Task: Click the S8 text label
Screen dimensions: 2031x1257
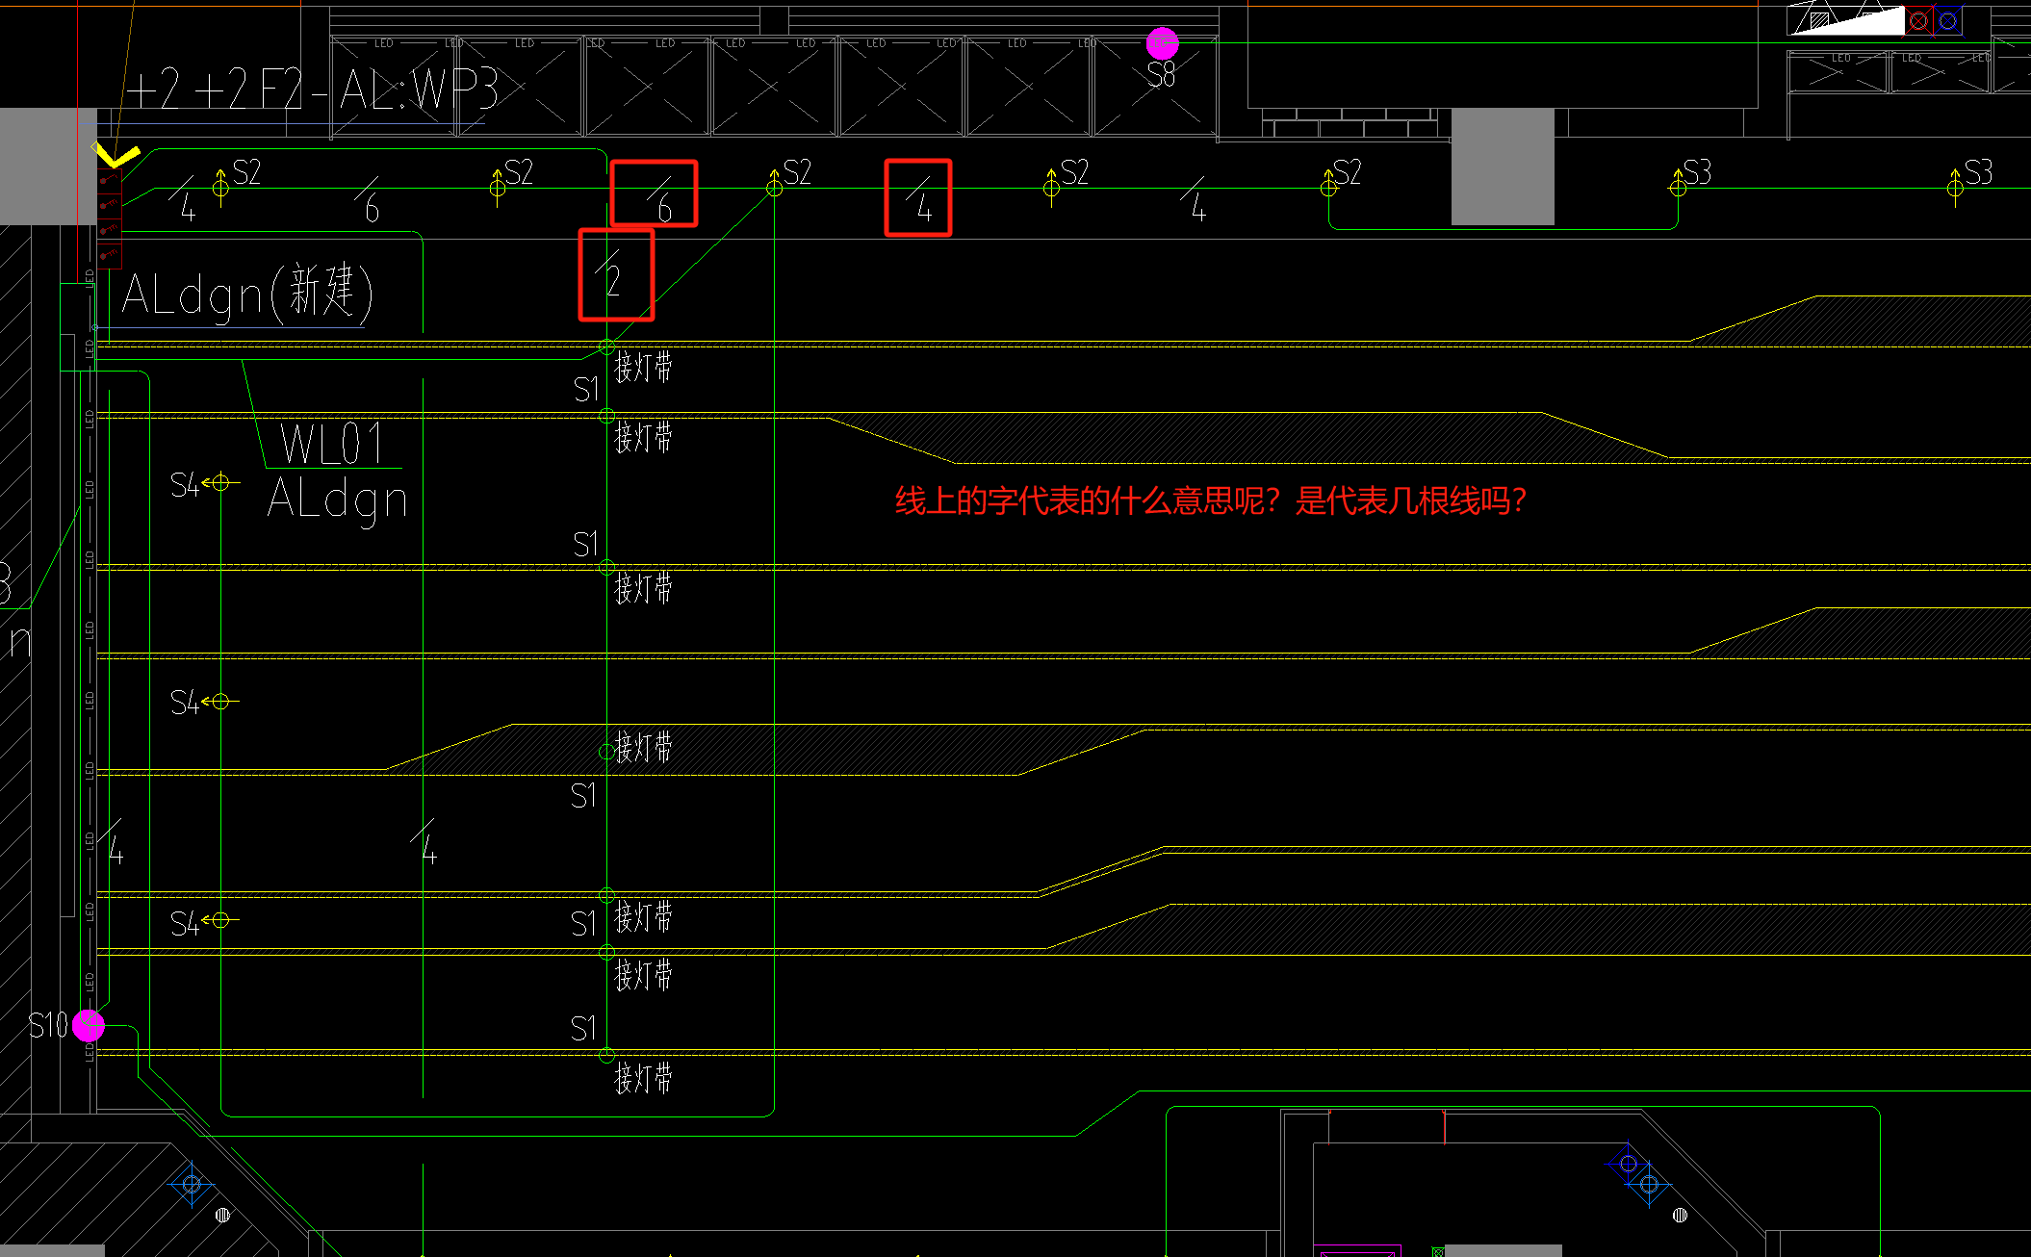Action: click(1161, 74)
